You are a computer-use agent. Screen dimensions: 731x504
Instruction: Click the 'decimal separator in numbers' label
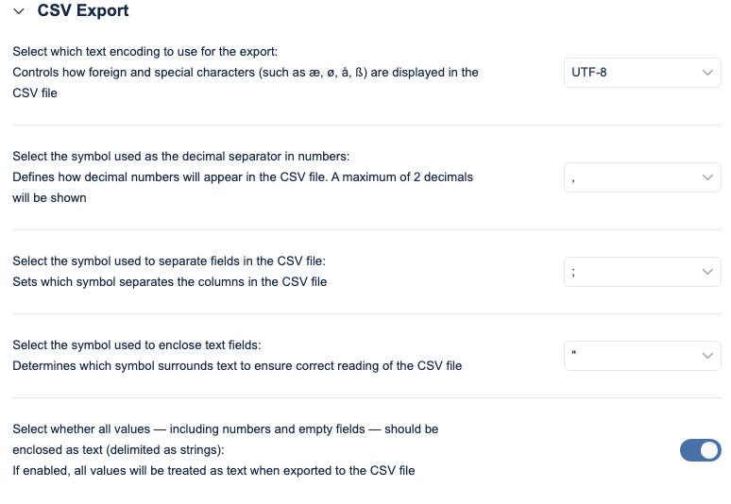click(x=180, y=156)
